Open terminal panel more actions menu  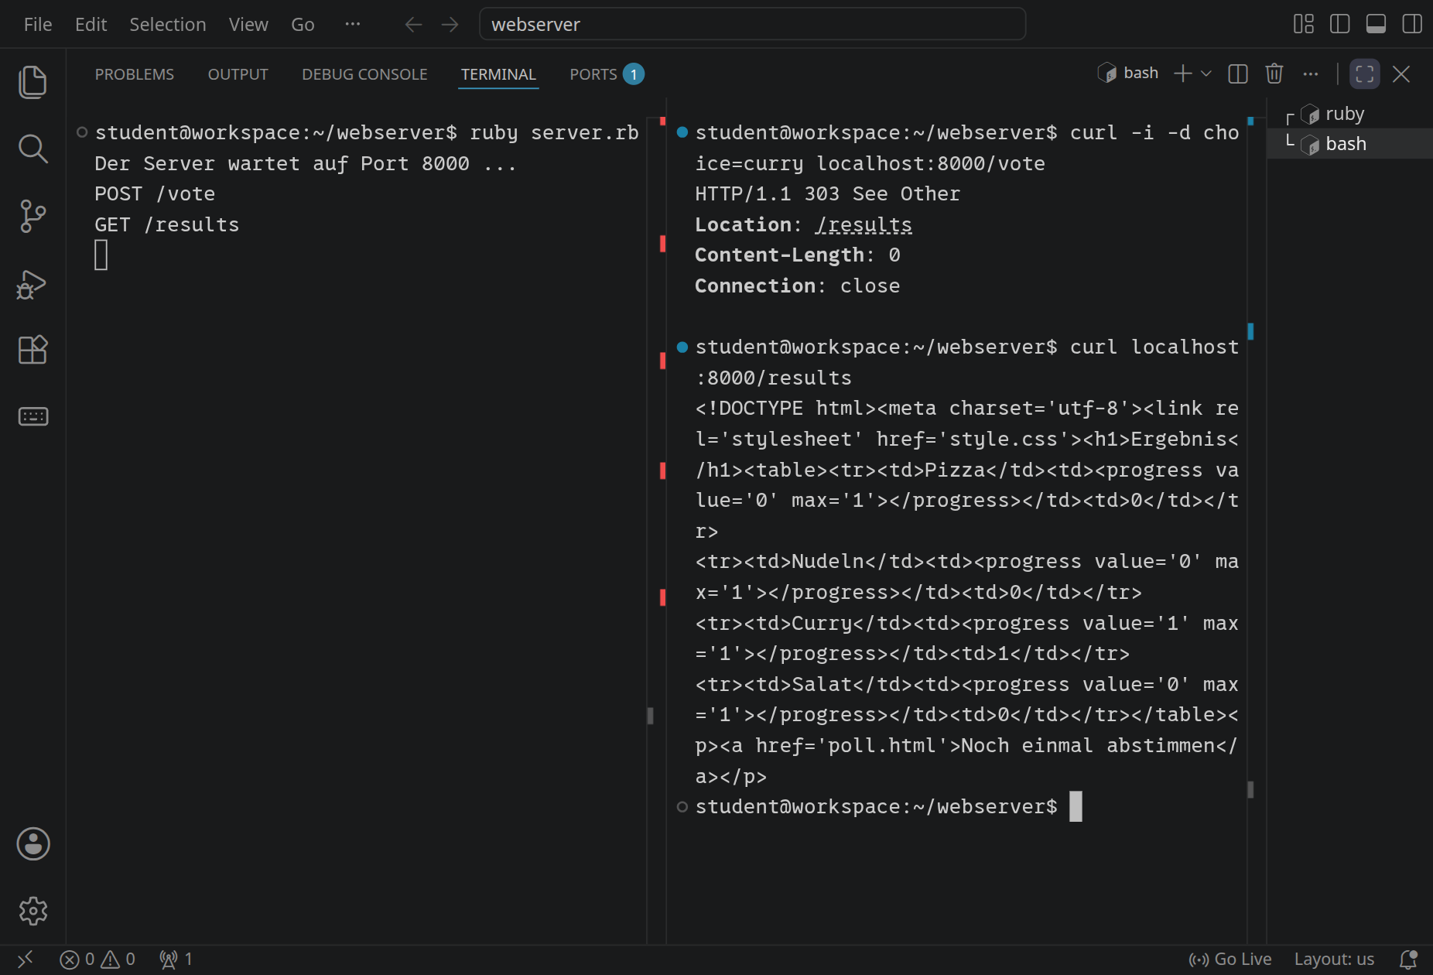(x=1310, y=74)
